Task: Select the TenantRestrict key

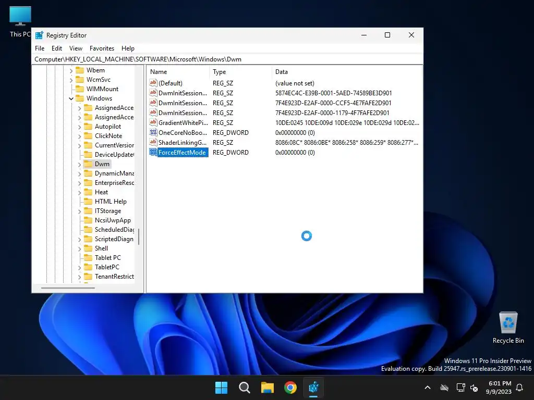Action: click(114, 277)
